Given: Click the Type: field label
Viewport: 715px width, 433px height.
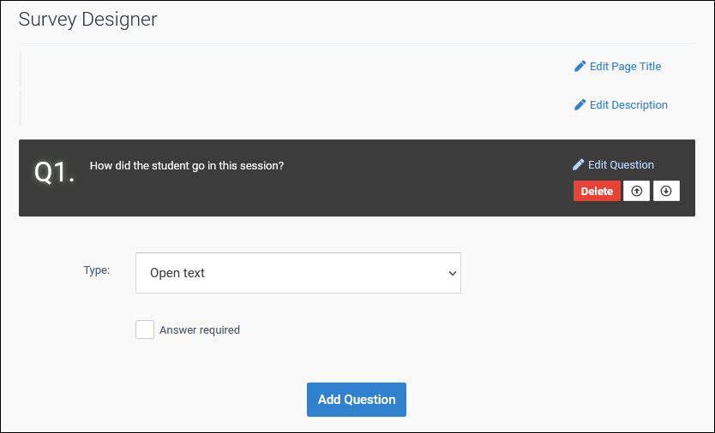Looking at the screenshot, I should pos(96,270).
